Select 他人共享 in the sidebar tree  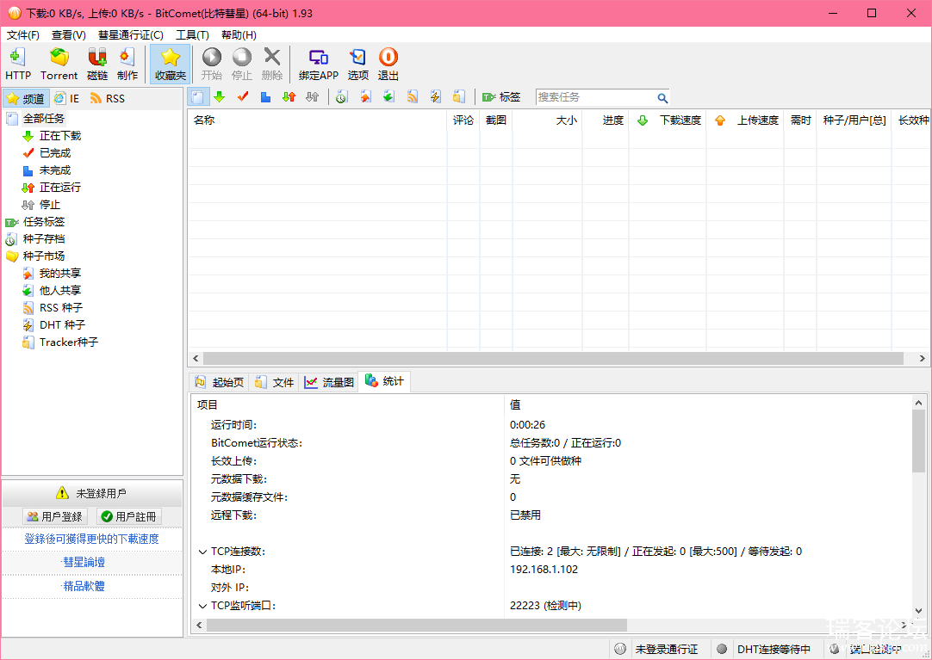(60, 291)
